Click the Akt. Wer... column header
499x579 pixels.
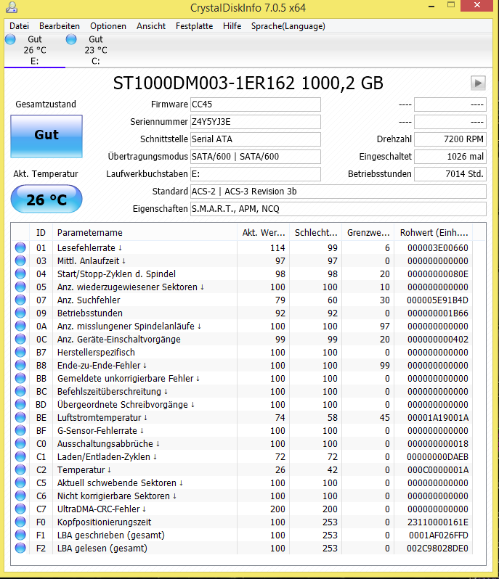coord(264,233)
